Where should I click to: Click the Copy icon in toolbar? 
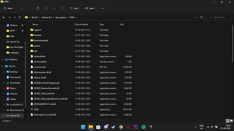[30, 8]
